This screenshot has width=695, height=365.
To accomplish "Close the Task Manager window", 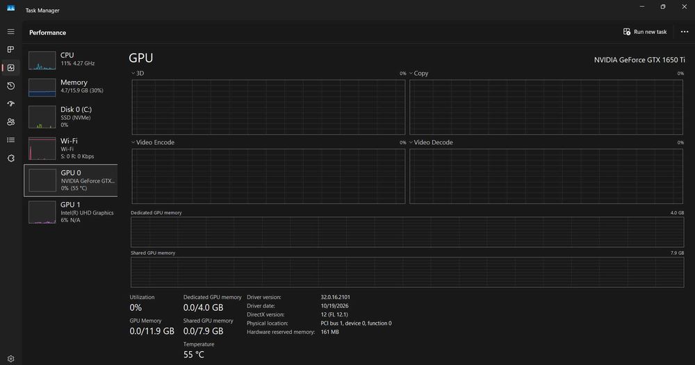I will tap(685, 7).
